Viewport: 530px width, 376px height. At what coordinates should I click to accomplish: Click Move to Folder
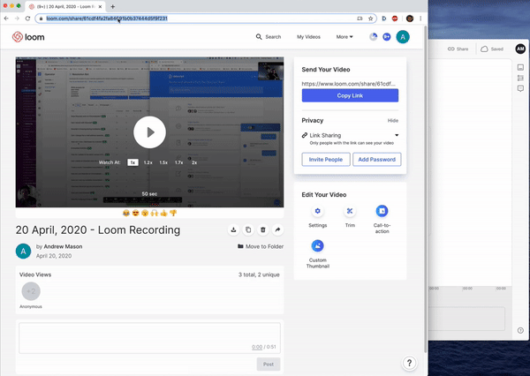[x=261, y=246]
